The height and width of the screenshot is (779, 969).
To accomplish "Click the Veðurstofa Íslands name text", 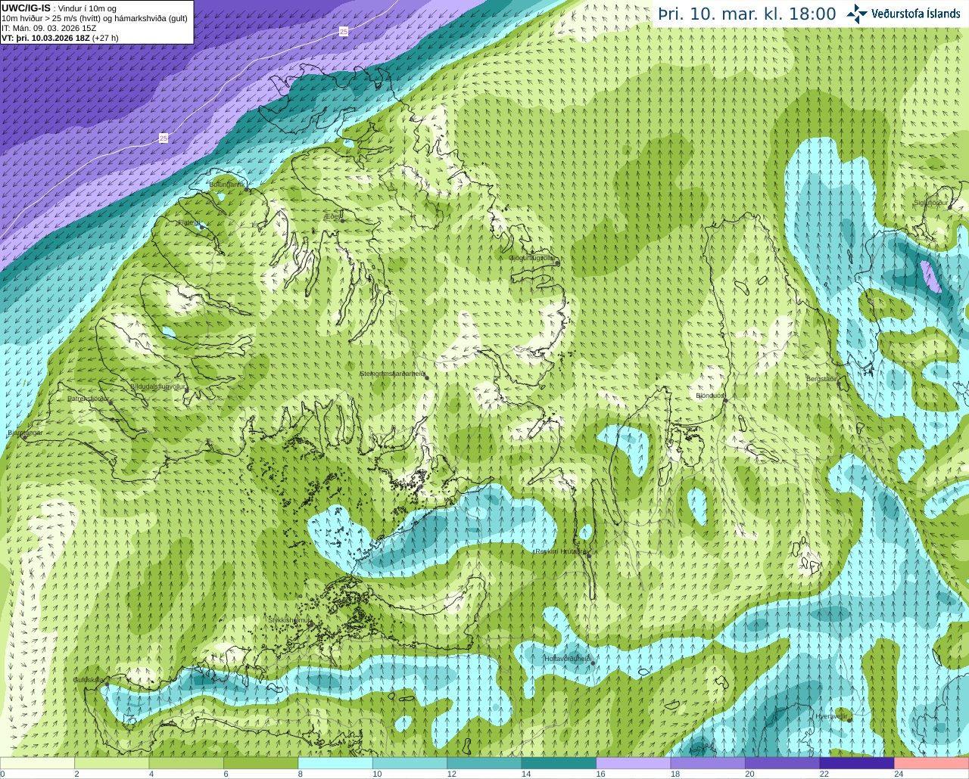I will 916,14.
